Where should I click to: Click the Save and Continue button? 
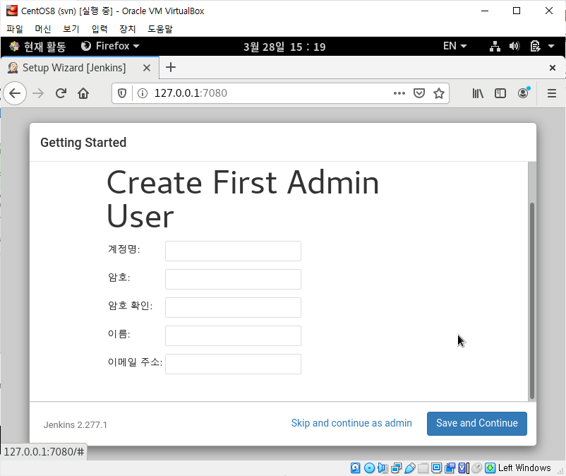pos(477,423)
